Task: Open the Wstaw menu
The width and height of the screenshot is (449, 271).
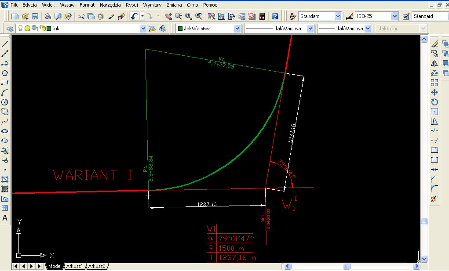Action: (67, 5)
